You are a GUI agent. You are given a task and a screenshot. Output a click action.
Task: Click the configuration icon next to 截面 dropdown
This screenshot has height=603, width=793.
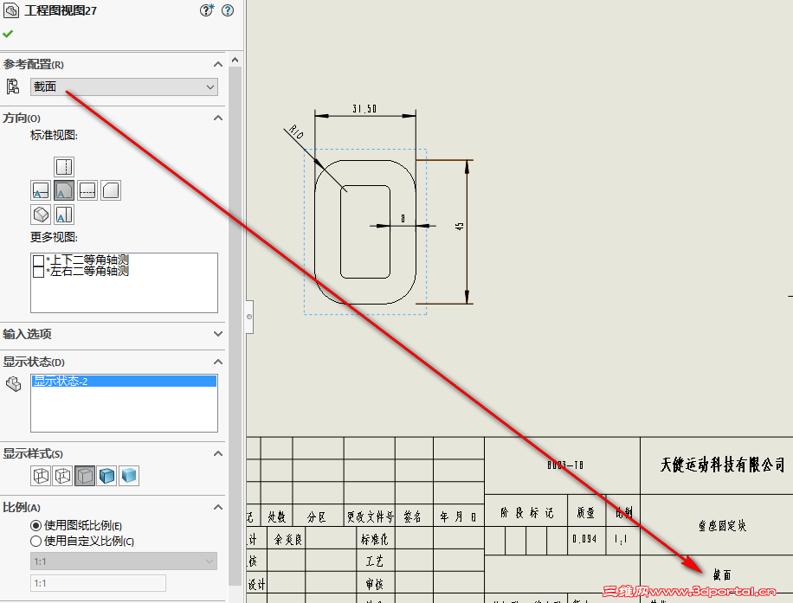tap(13, 87)
